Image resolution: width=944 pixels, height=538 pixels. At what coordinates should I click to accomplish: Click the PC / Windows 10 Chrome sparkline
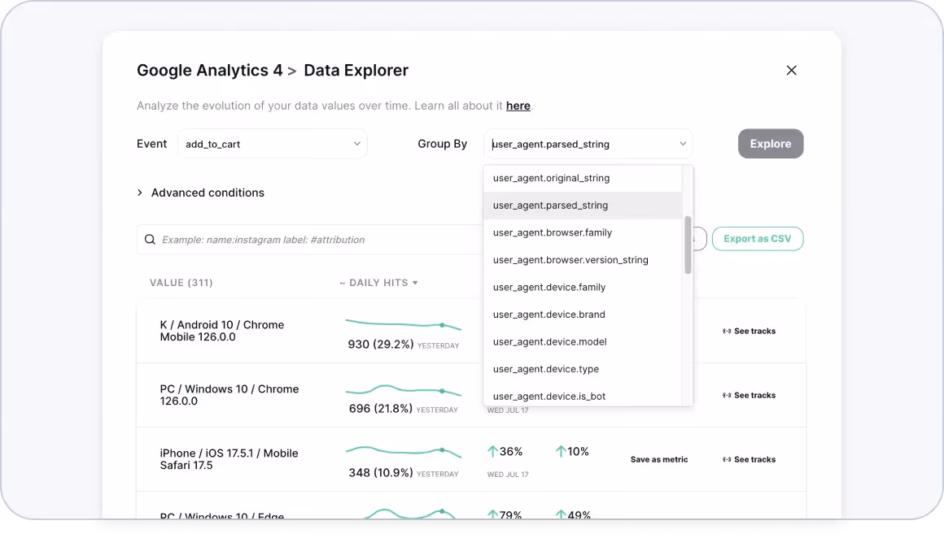[404, 390]
